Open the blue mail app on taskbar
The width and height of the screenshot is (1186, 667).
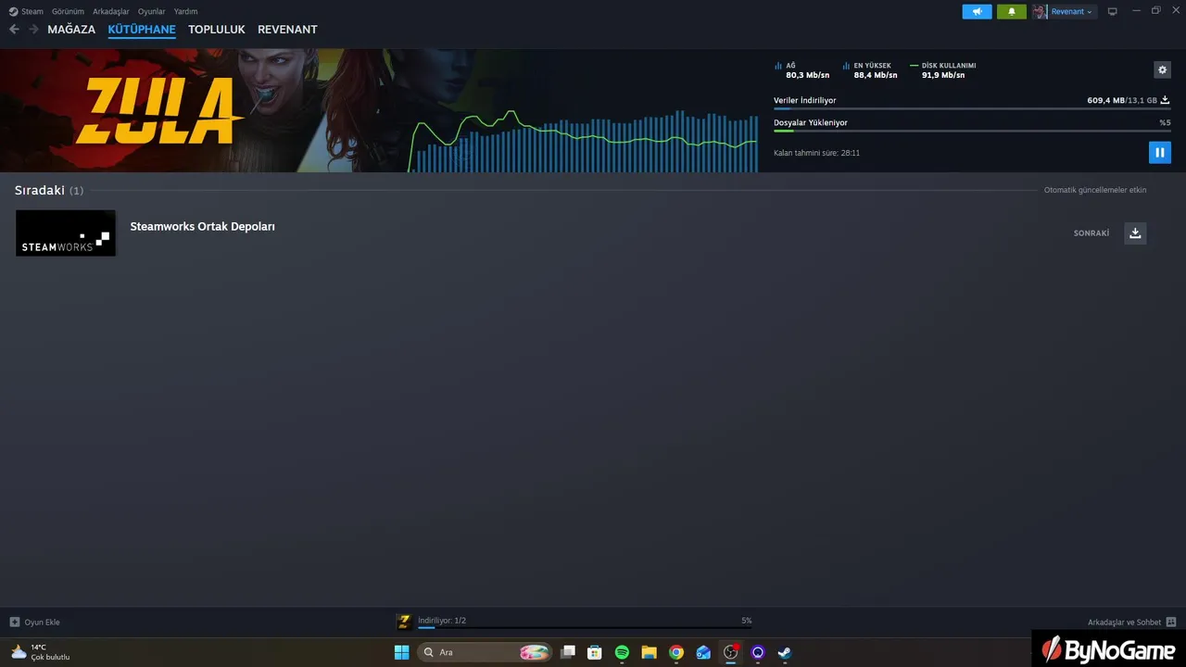coord(703,652)
